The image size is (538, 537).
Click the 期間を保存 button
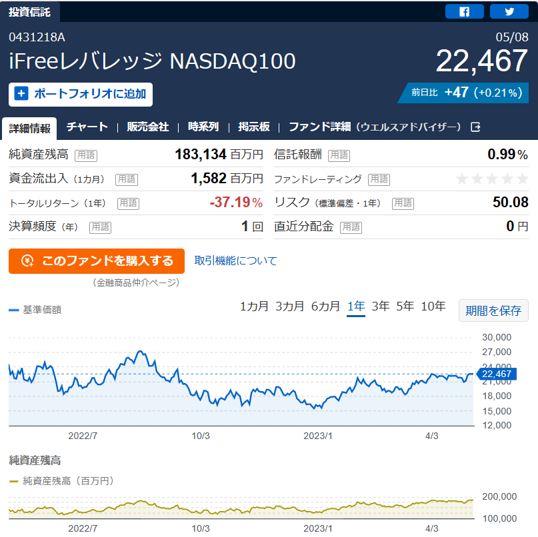point(493,310)
